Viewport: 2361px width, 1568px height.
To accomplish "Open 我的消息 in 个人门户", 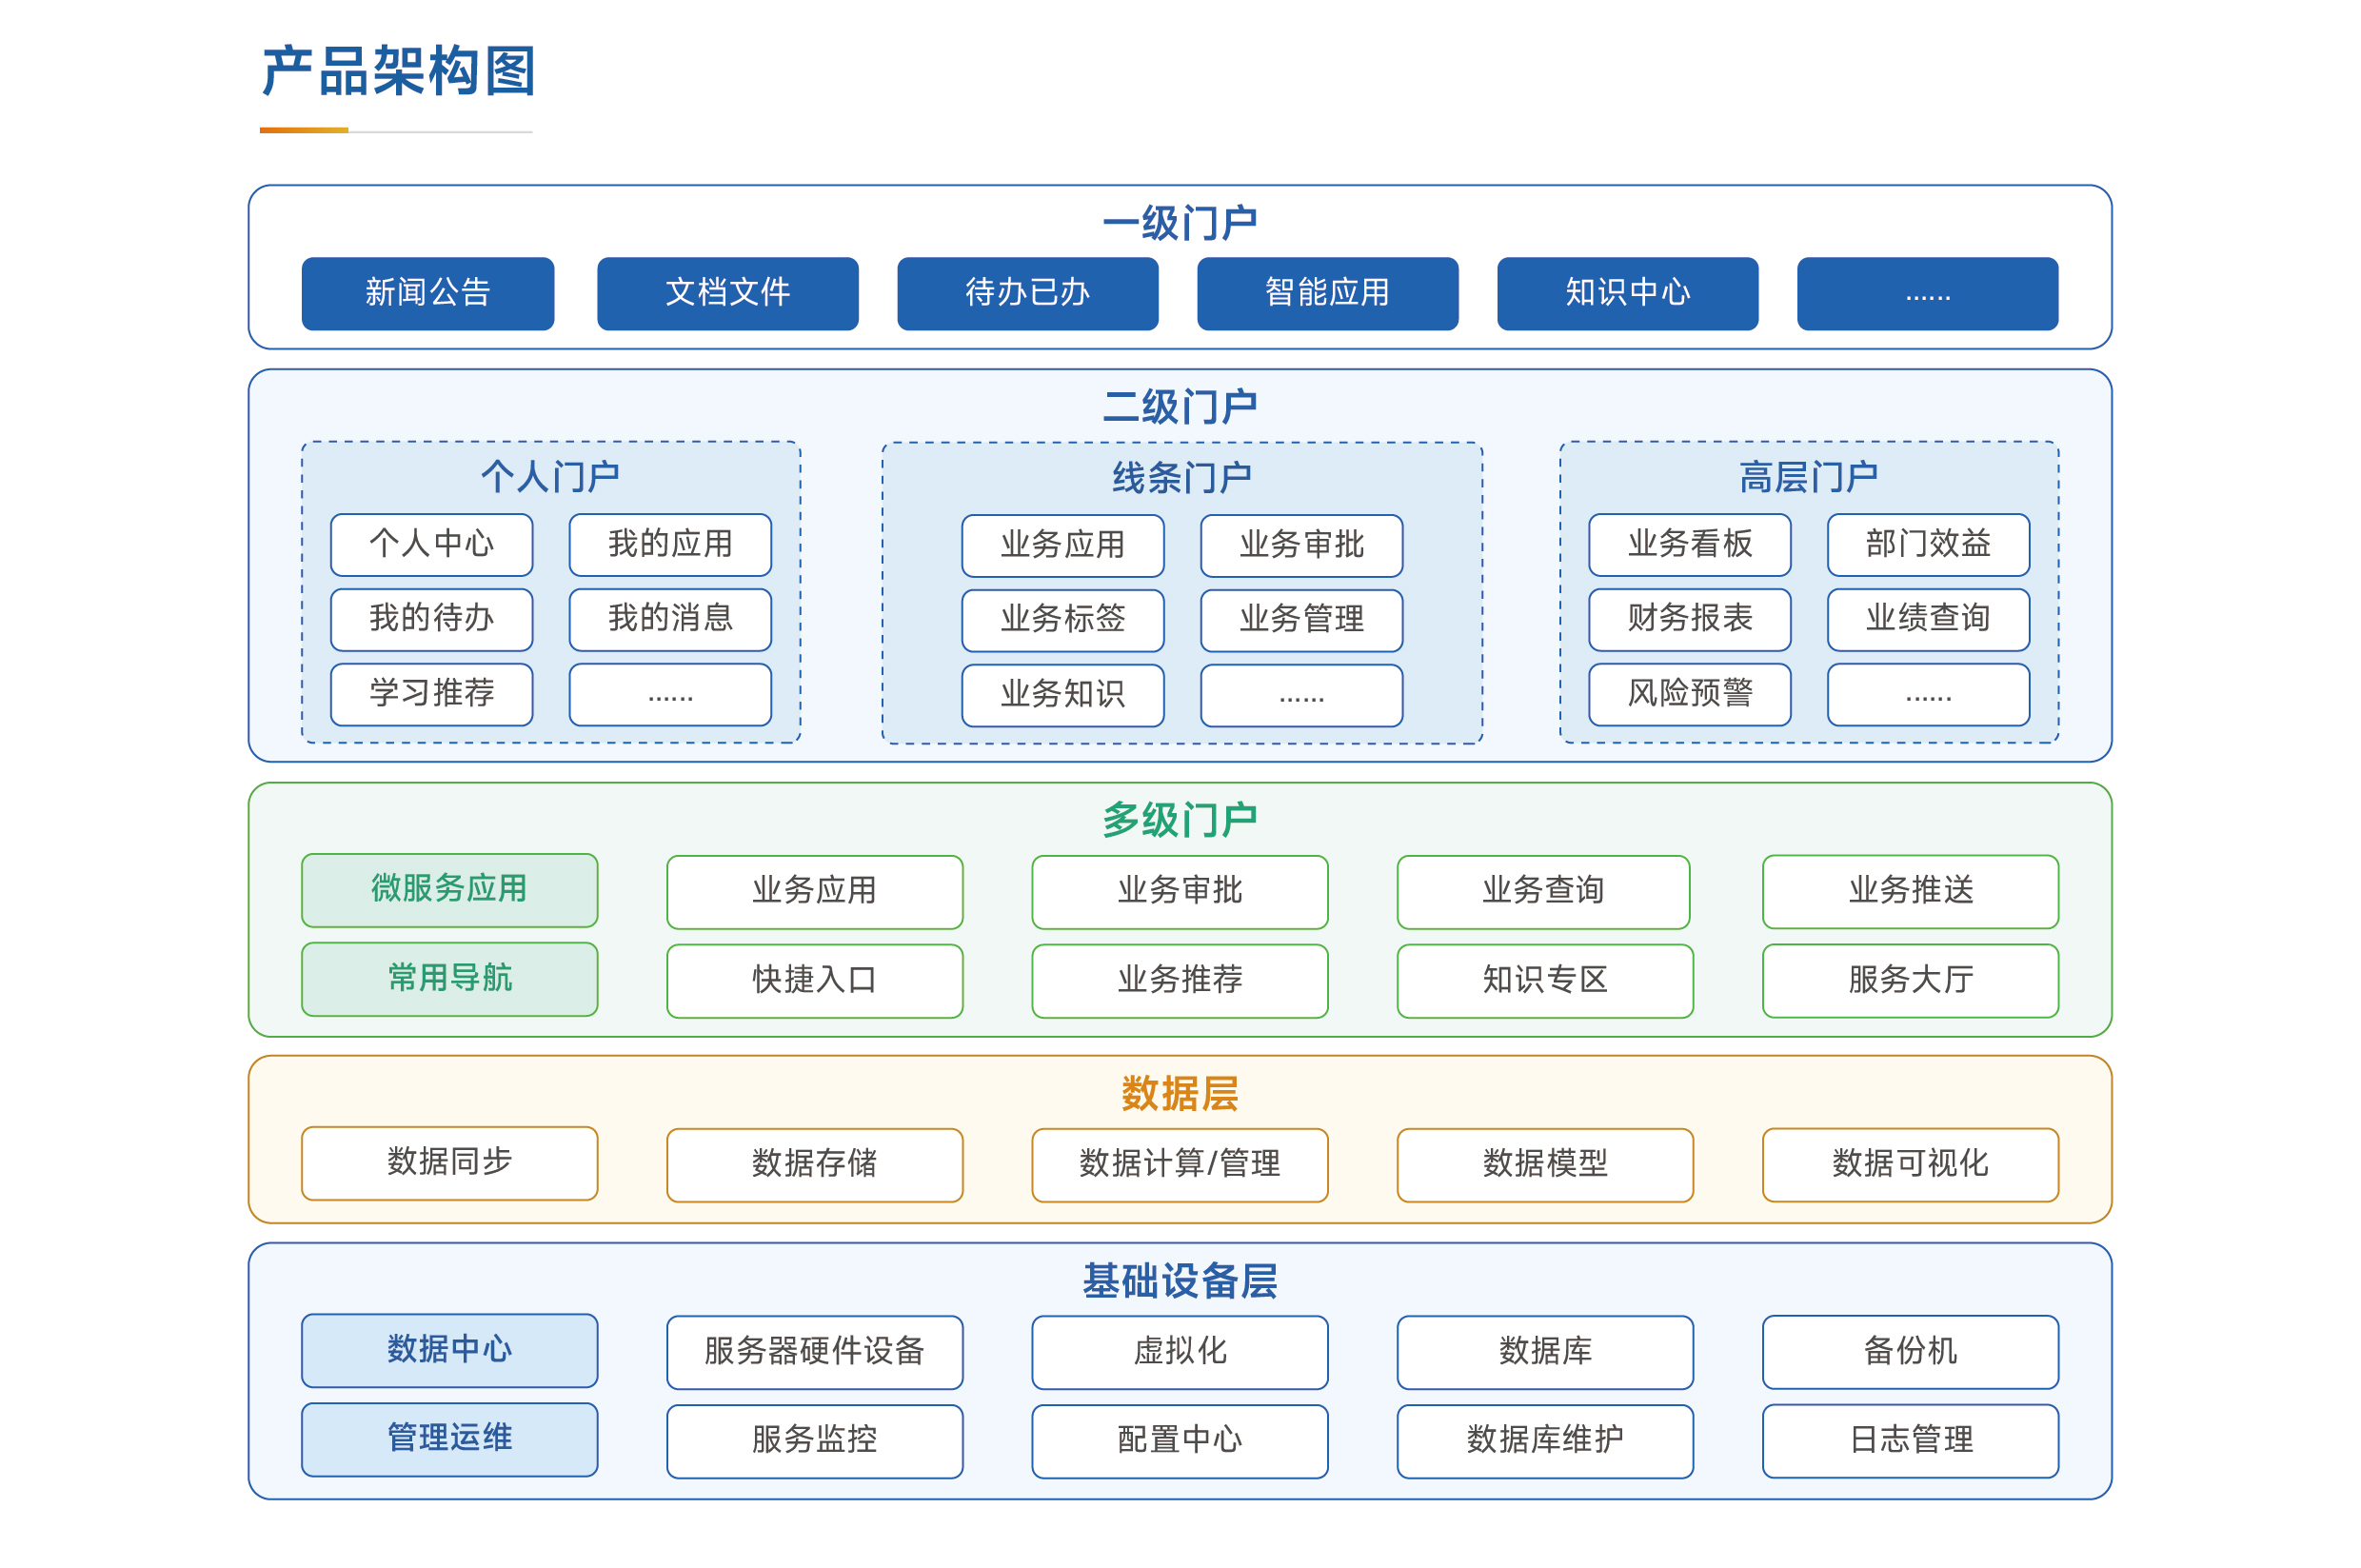I will [x=670, y=619].
